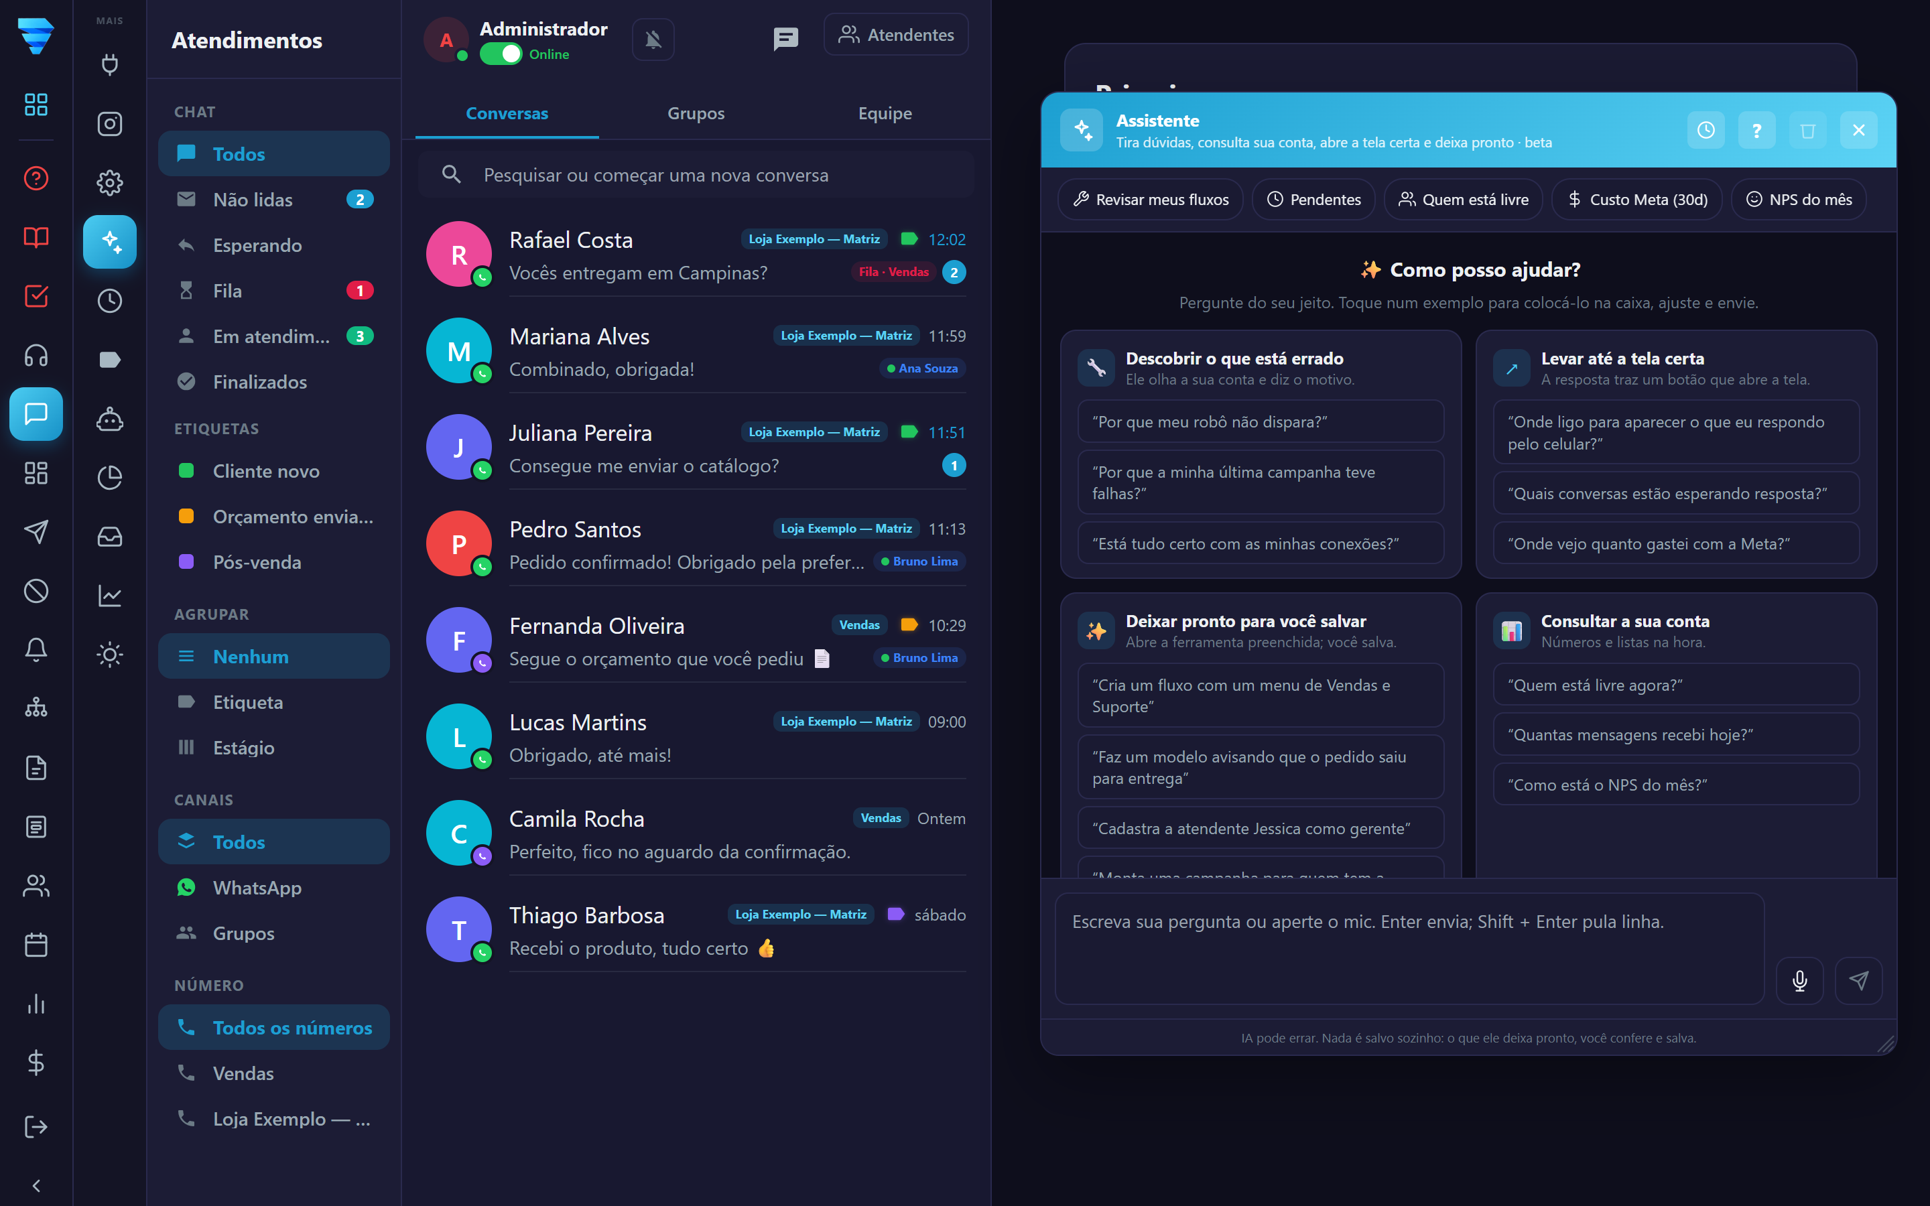Open the robot chatbot icon
The width and height of the screenshot is (1930, 1206).
109,419
